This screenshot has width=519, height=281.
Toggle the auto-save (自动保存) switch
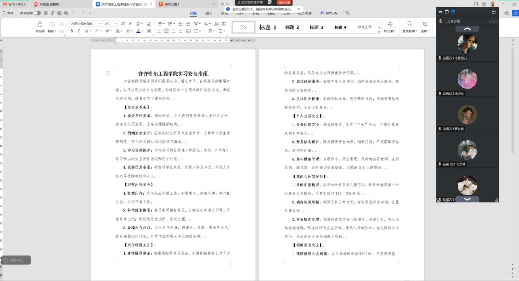[x=37, y=13]
